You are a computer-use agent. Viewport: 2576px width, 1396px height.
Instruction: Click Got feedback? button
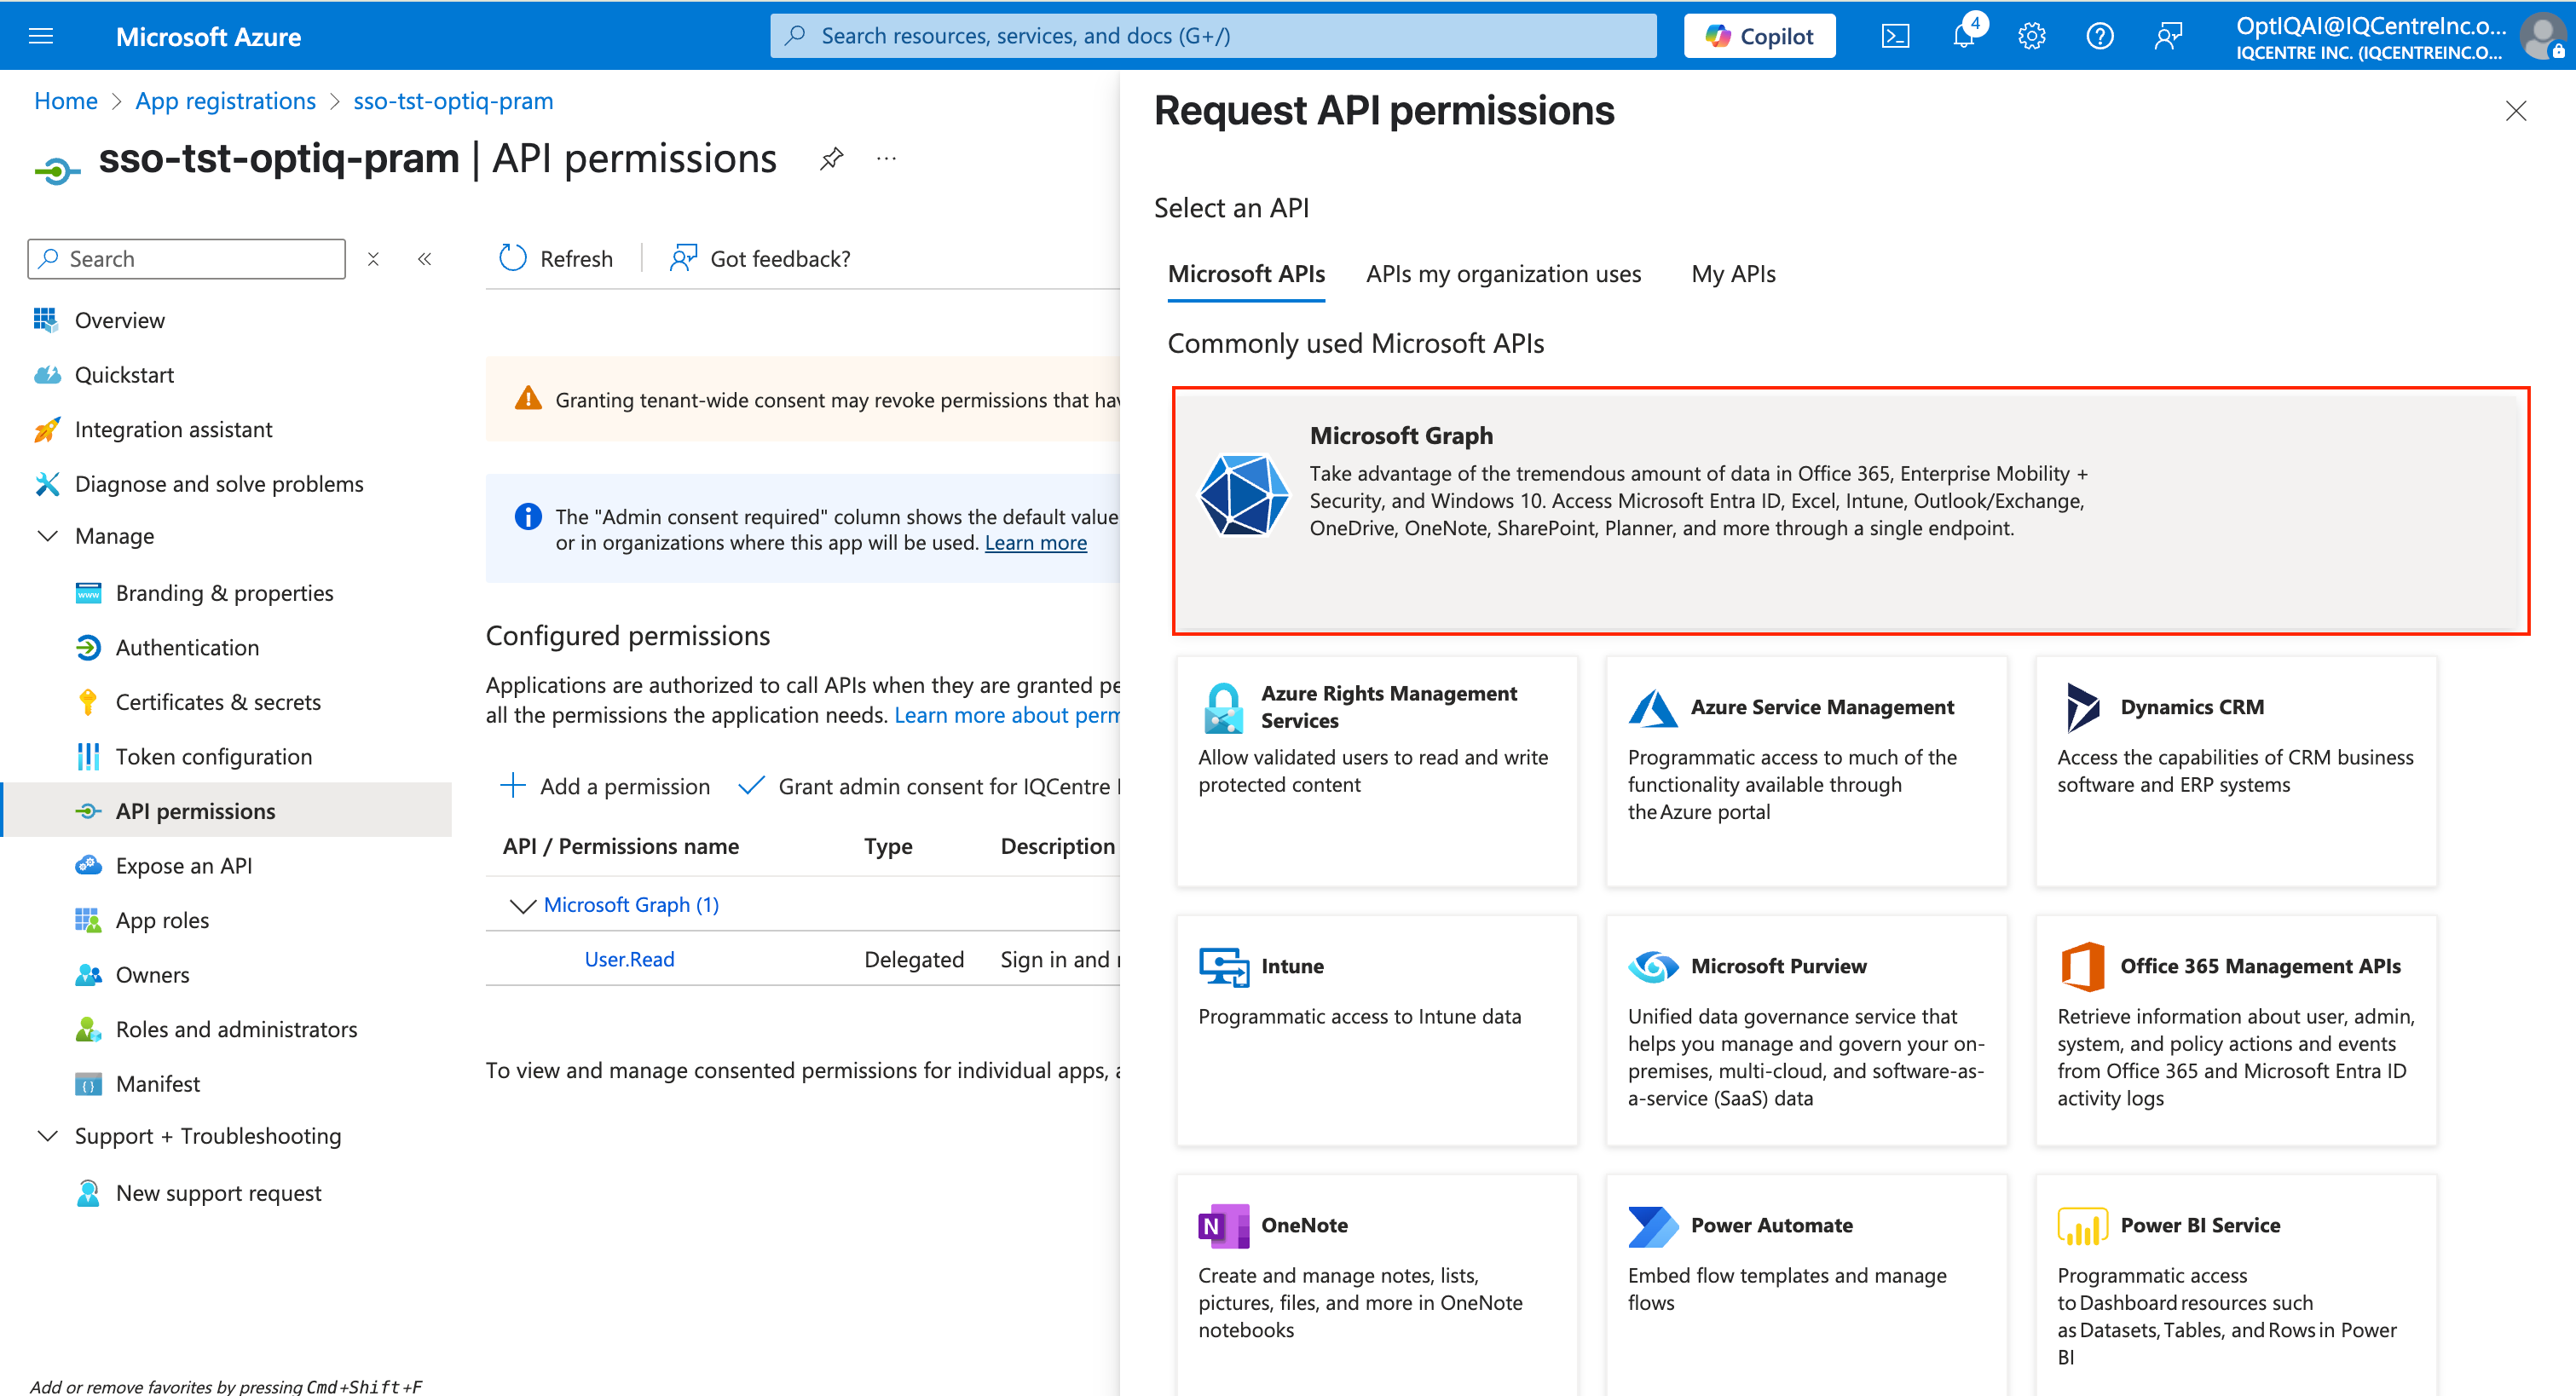click(x=760, y=259)
